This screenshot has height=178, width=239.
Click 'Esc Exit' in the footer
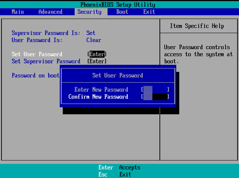pyautogui.click(x=115, y=174)
